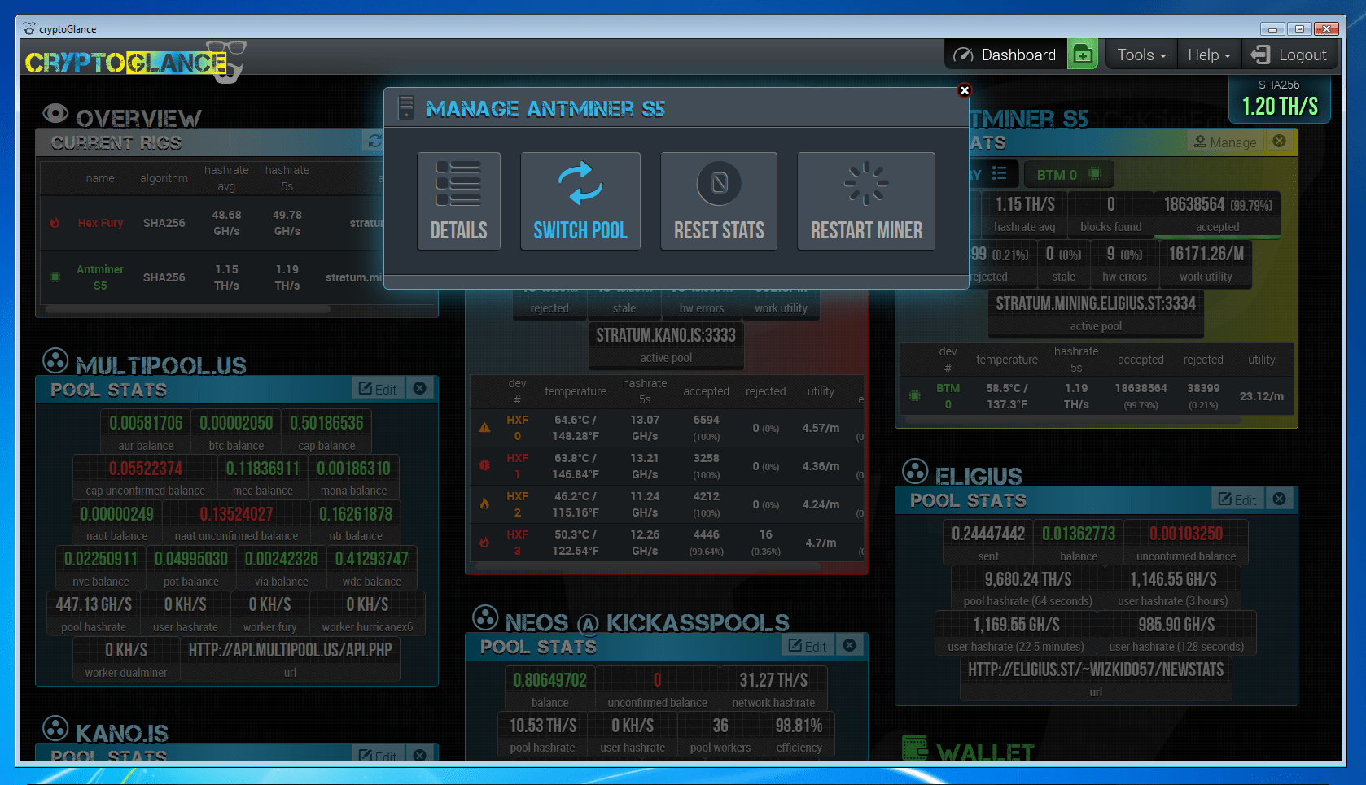Screen dimensions: 1366x785
Task: Click the summary list icon tab
Action: click(x=999, y=174)
